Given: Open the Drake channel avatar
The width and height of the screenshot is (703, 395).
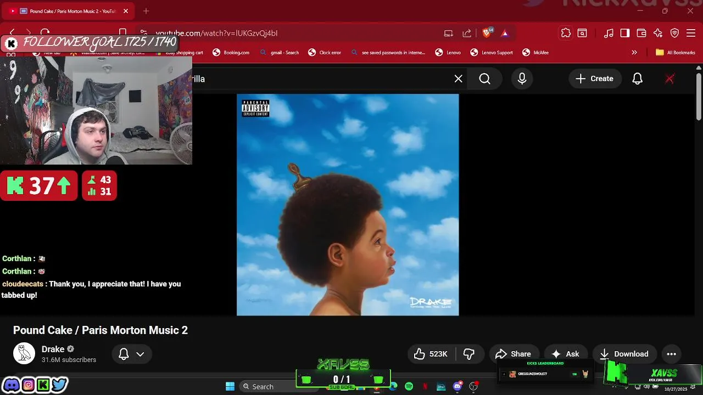Looking at the screenshot, I should (24, 354).
